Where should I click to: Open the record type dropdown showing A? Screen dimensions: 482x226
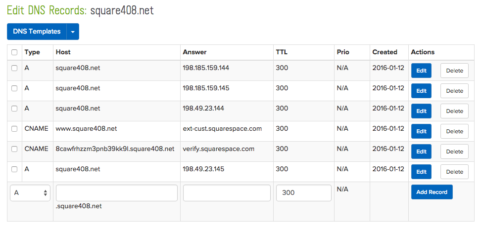coord(30,193)
